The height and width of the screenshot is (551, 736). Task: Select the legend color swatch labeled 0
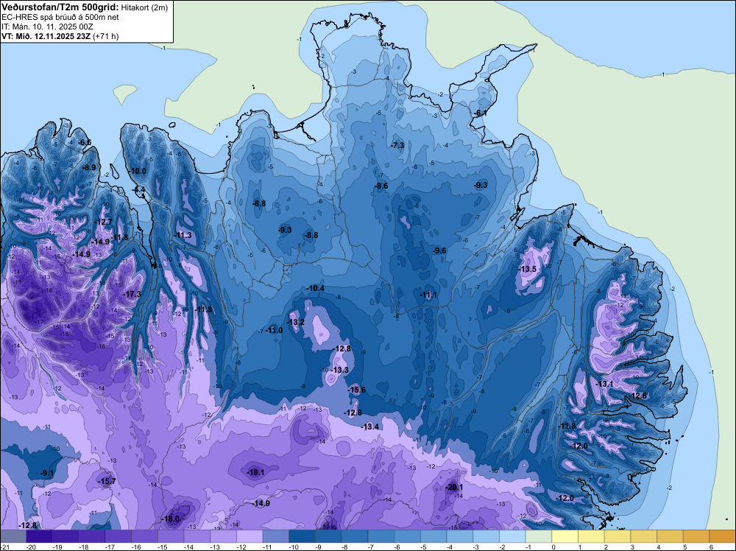click(x=565, y=536)
